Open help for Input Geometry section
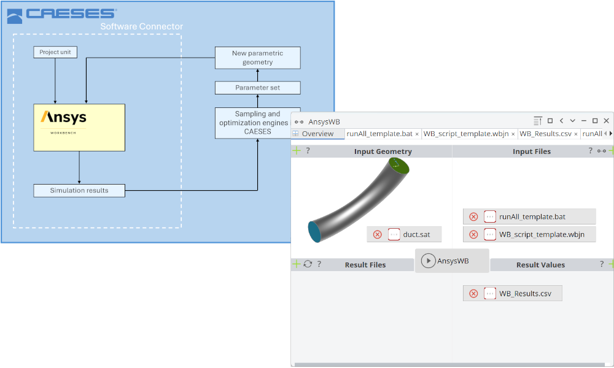The height and width of the screenshot is (368, 614). pyautogui.click(x=308, y=150)
